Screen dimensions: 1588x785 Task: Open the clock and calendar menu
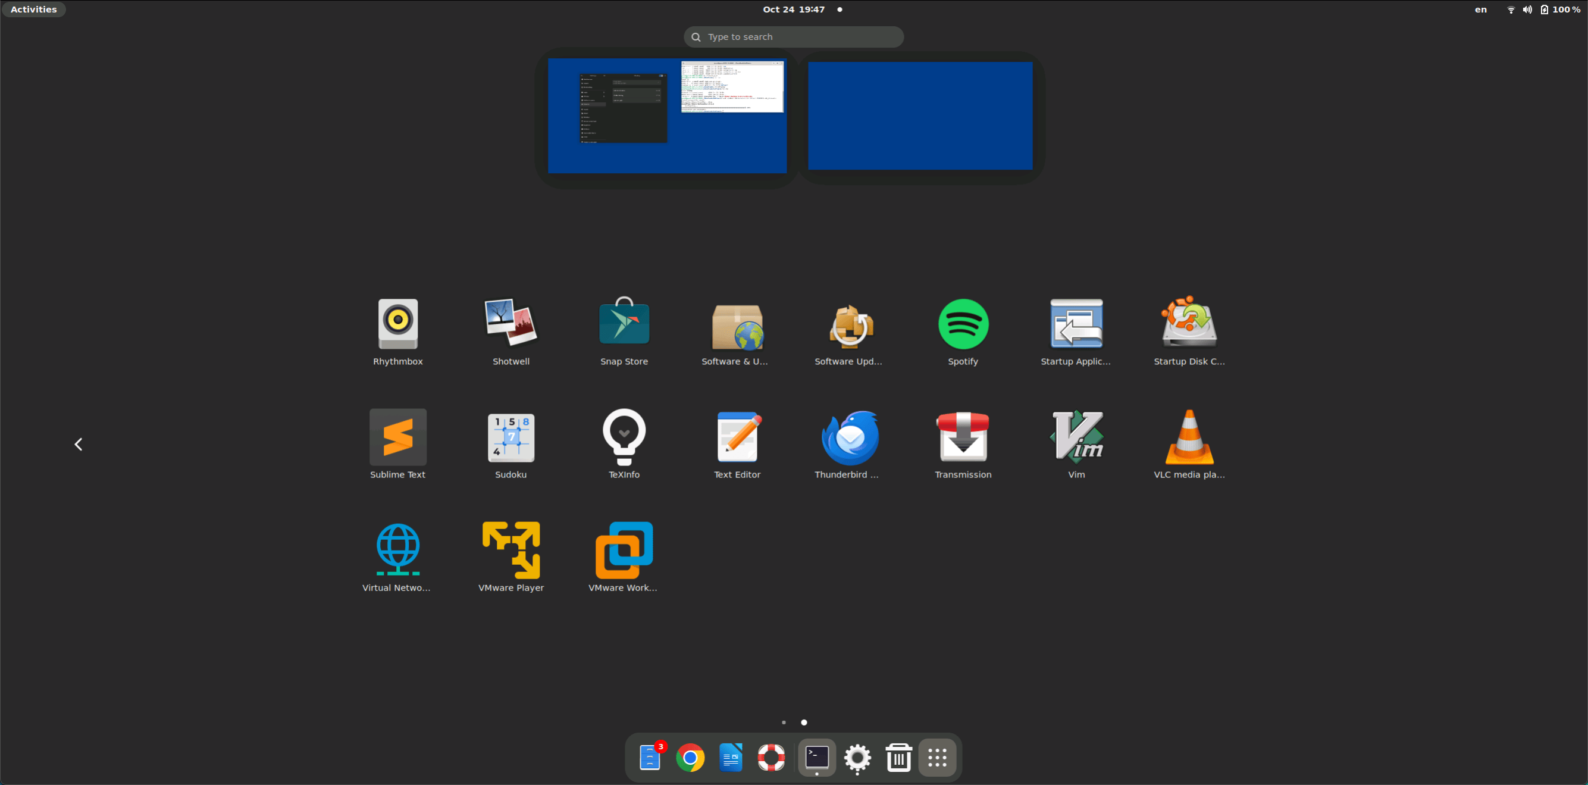click(x=794, y=10)
